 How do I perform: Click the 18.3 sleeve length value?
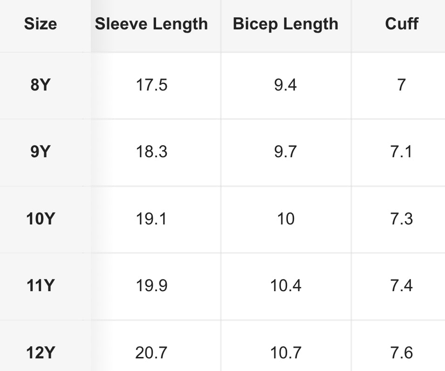pyautogui.click(x=151, y=152)
